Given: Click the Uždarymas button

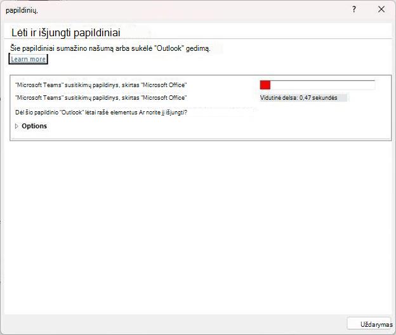Looking at the screenshot, I should (x=369, y=324).
